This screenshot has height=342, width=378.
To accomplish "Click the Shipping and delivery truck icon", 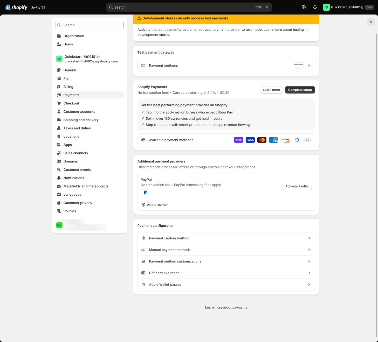I will pyautogui.click(x=59, y=120).
